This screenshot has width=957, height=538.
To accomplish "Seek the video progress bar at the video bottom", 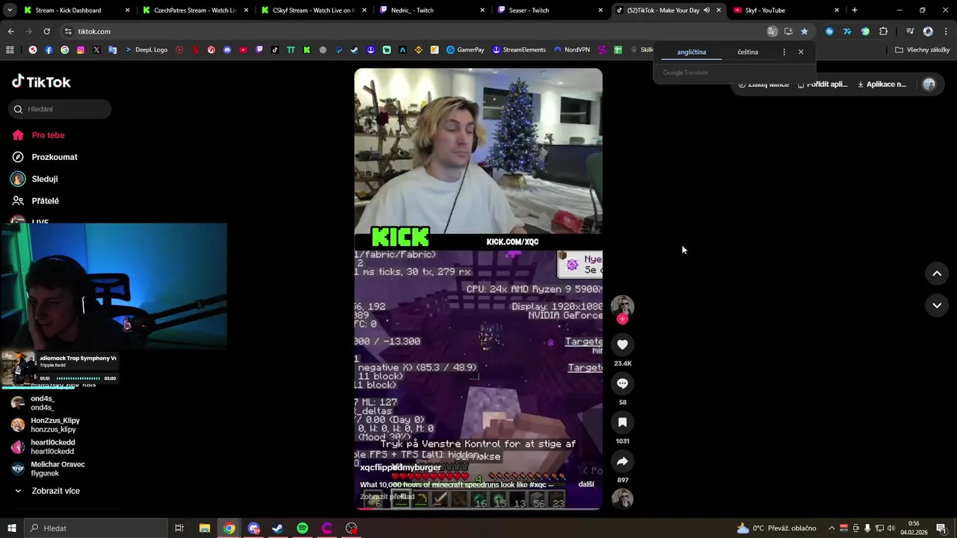I will tap(478, 509).
